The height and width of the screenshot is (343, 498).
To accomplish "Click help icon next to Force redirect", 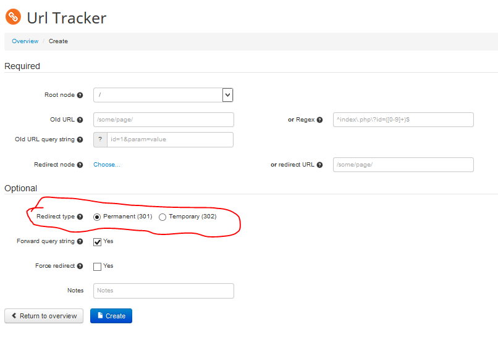I will click(x=80, y=267).
